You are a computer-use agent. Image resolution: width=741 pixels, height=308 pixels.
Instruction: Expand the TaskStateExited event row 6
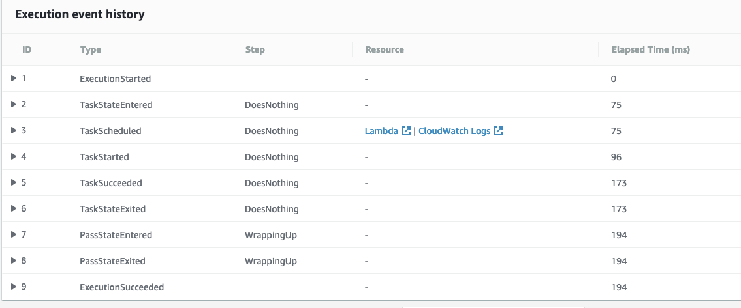(x=14, y=208)
